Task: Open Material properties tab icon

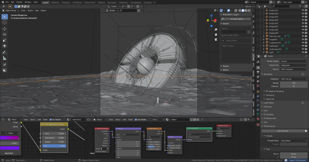Action: click(x=258, y=119)
